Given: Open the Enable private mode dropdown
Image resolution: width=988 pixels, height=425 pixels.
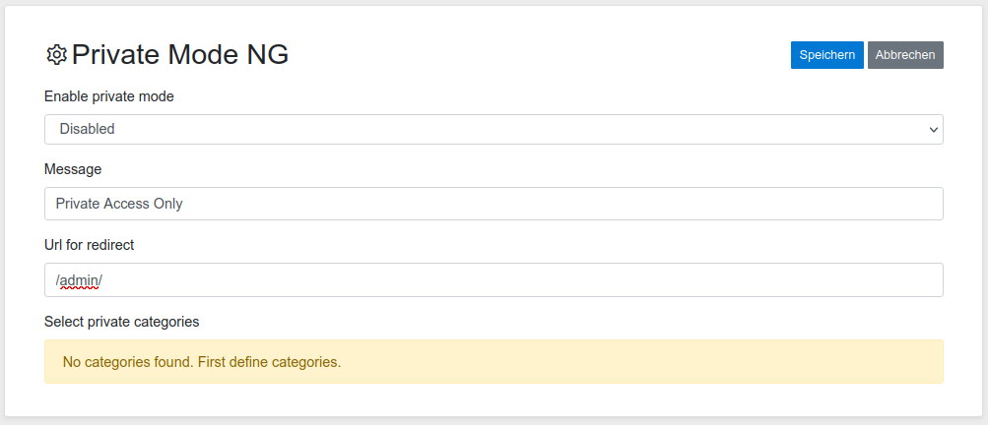Looking at the screenshot, I should tap(493, 129).
